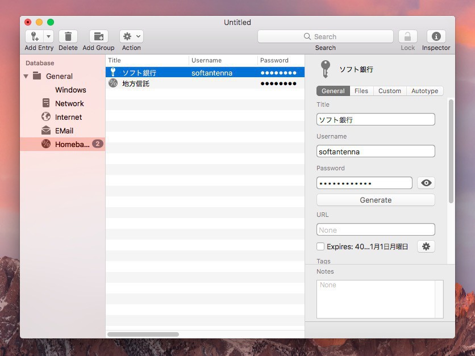Select the EMail envelope group
Image resolution: width=475 pixels, height=356 pixels.
point(46,131)
